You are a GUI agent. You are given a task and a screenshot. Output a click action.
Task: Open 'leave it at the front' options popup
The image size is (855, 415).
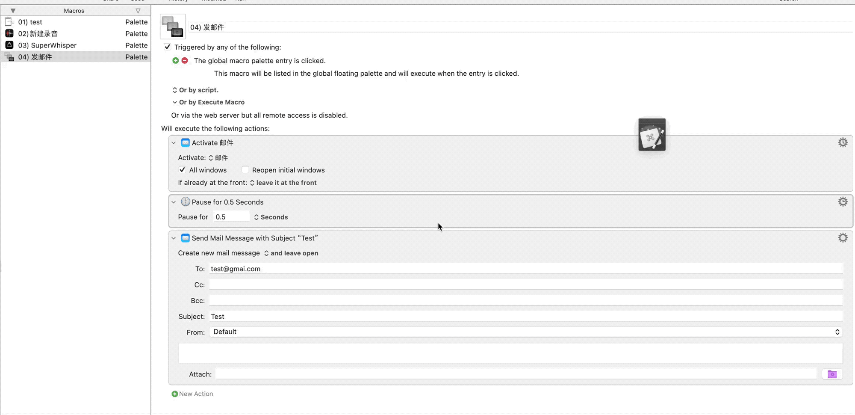point(283,183)
